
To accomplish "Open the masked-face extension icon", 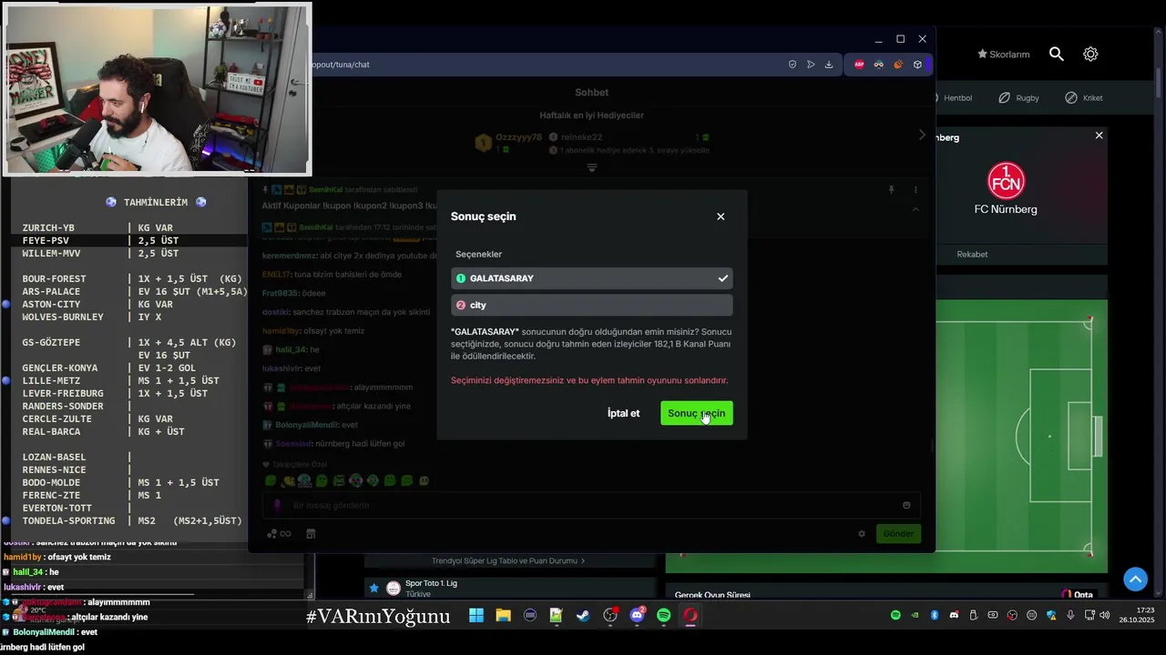I will tap(878, 65).
